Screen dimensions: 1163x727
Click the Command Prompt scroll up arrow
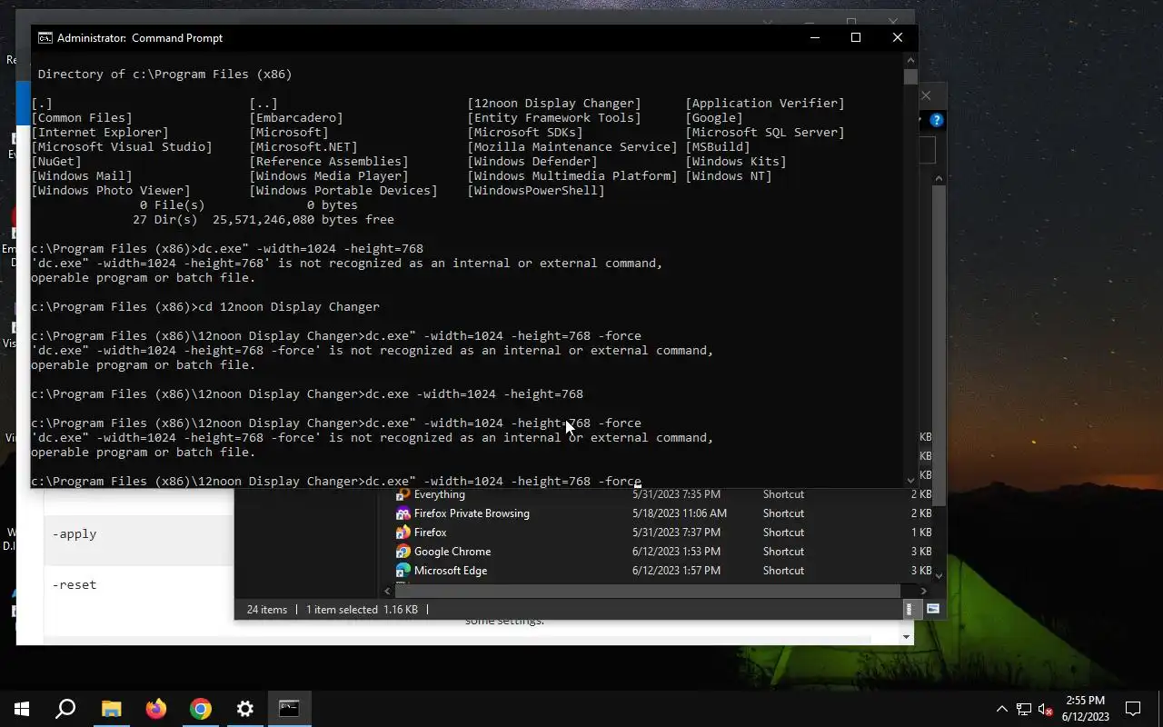pos(910,61)
